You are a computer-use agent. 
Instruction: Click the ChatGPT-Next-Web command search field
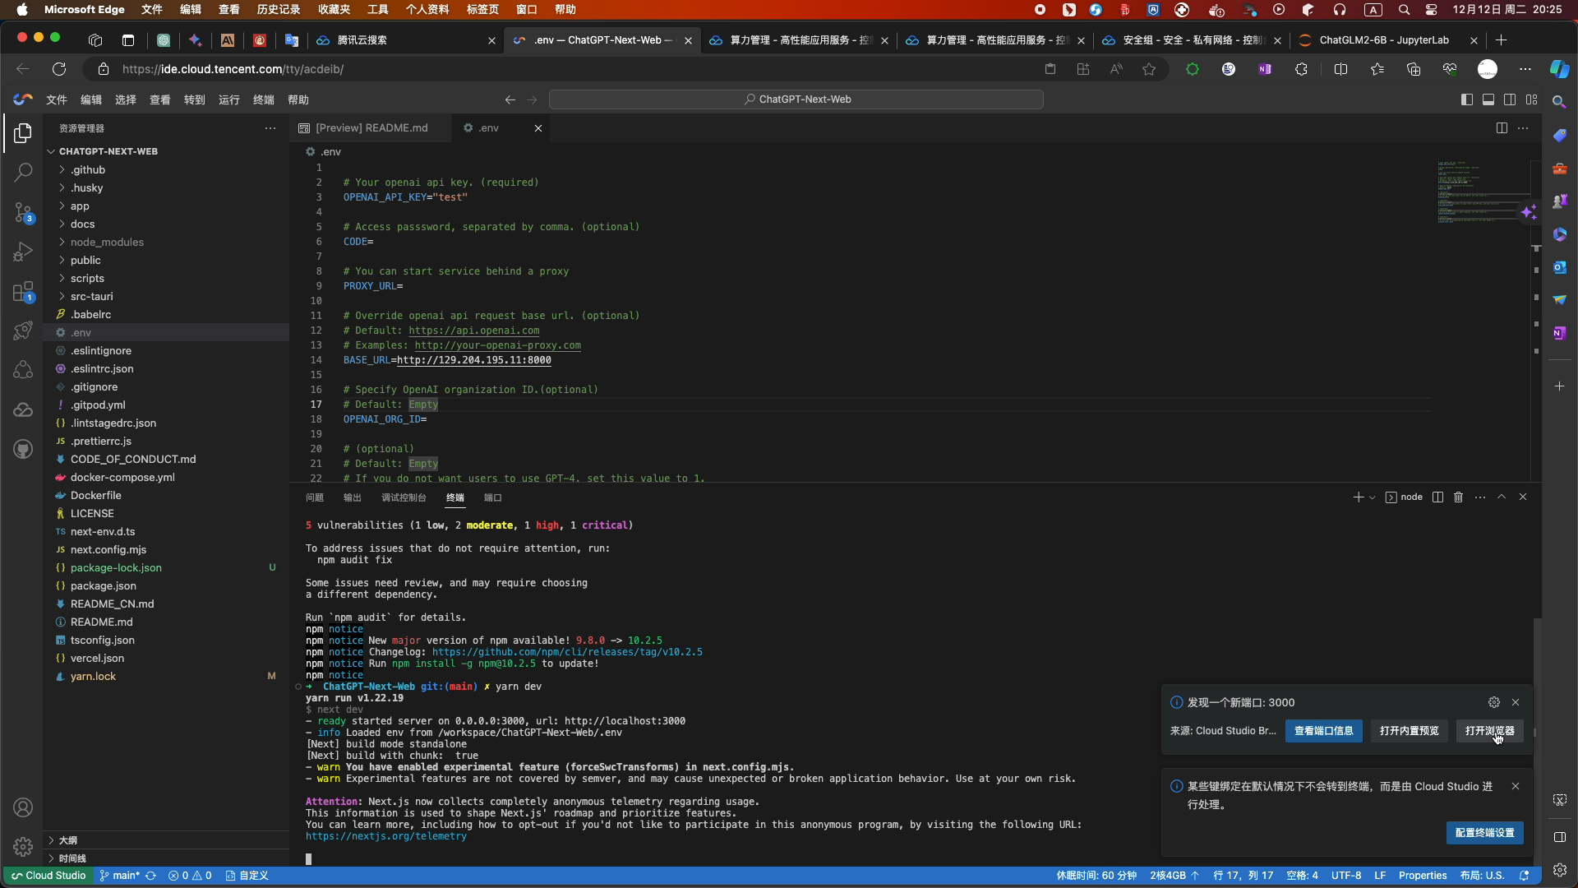(796, 99)
